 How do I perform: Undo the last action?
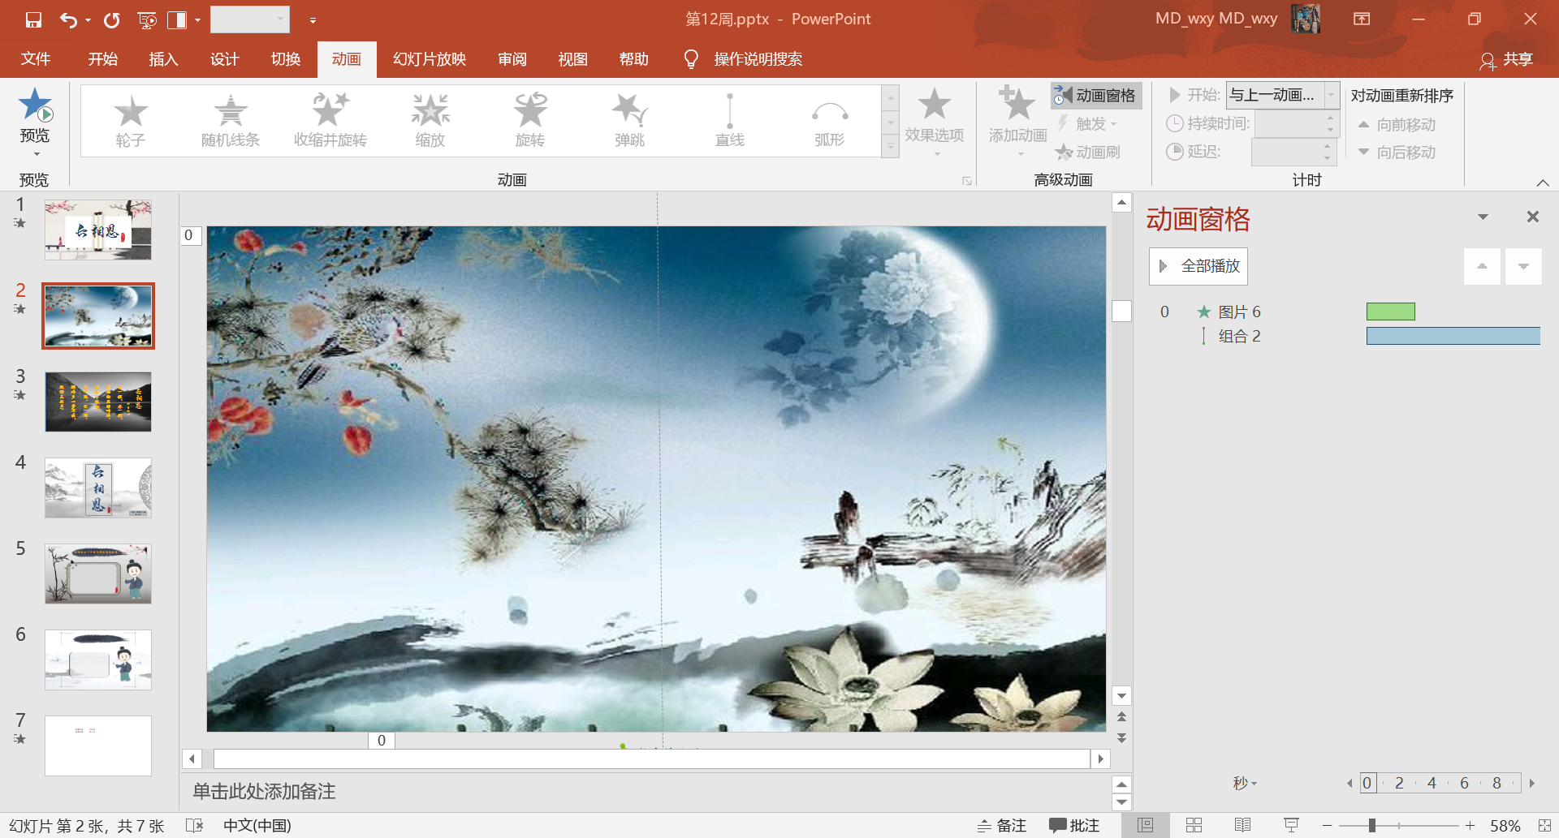(x=68, y=19)
